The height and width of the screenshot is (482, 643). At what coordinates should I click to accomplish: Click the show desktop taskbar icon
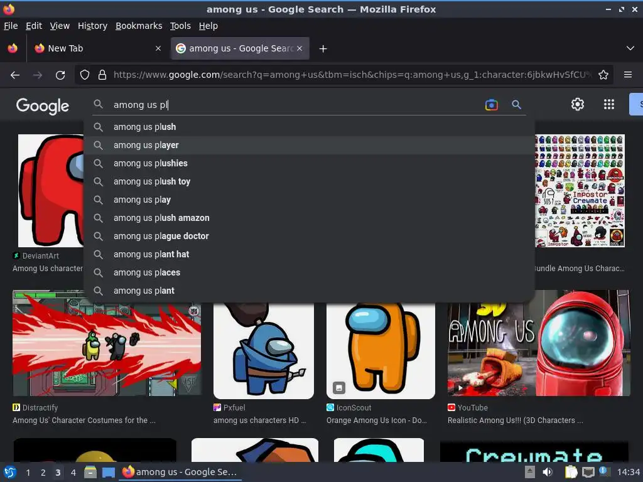point(108,473)
